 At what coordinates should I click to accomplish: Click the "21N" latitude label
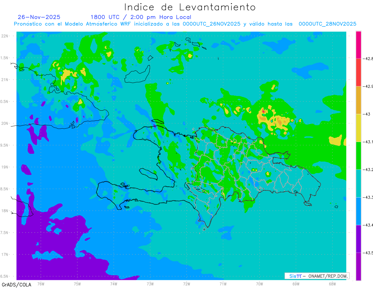[x=5, y=80]
